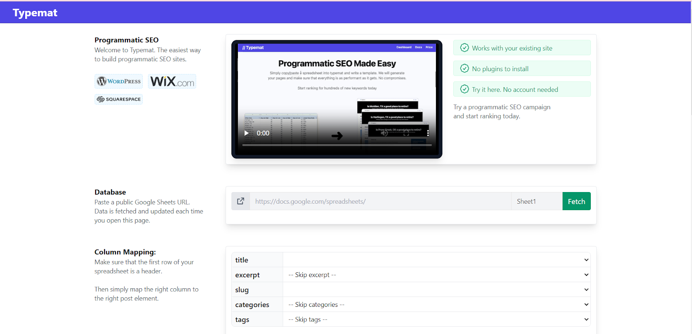Screen dimensions: 692x334
Task: Click the 'title' row label
Action: pos(242,260)
